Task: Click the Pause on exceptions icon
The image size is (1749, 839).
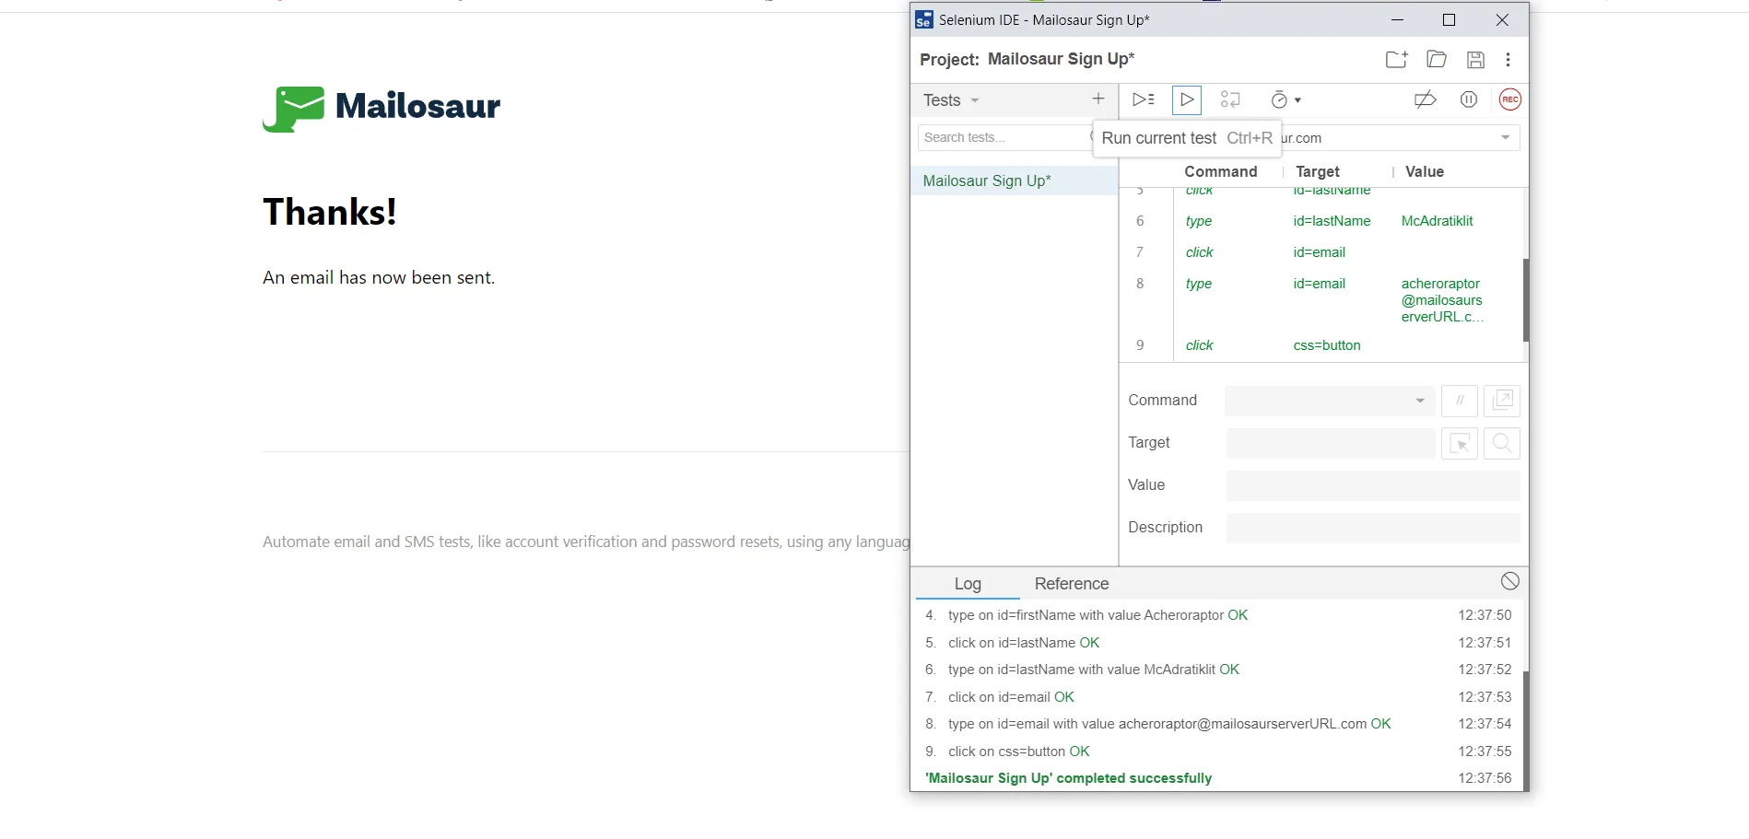Action: click(x=1469, y=100)
